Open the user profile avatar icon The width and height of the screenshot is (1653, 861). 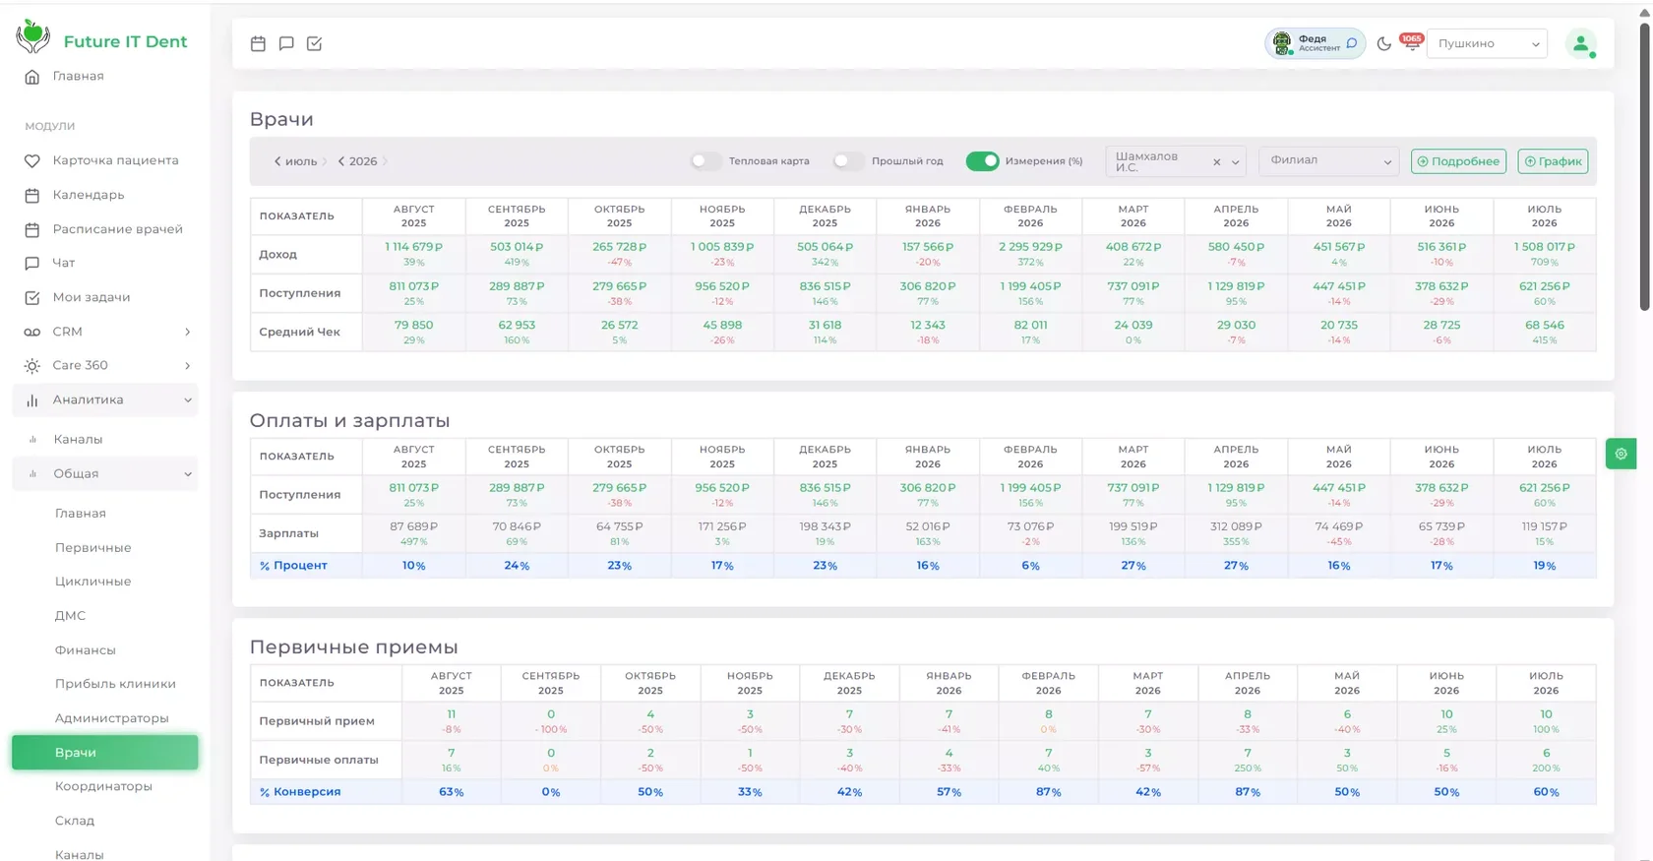pos(1581,43)
